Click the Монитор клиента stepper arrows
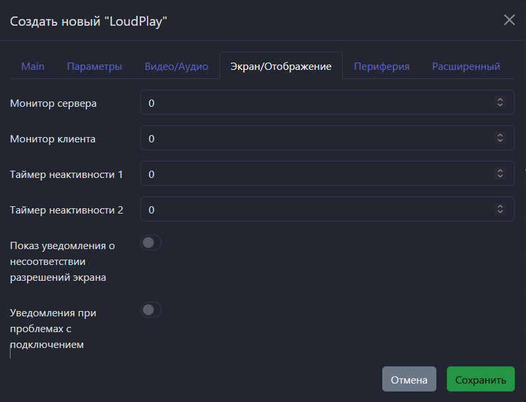This screenshot has height=402, width=526. coord(500,138)
